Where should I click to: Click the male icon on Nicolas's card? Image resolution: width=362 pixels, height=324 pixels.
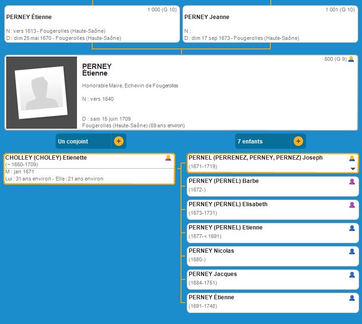click(352, 251)
